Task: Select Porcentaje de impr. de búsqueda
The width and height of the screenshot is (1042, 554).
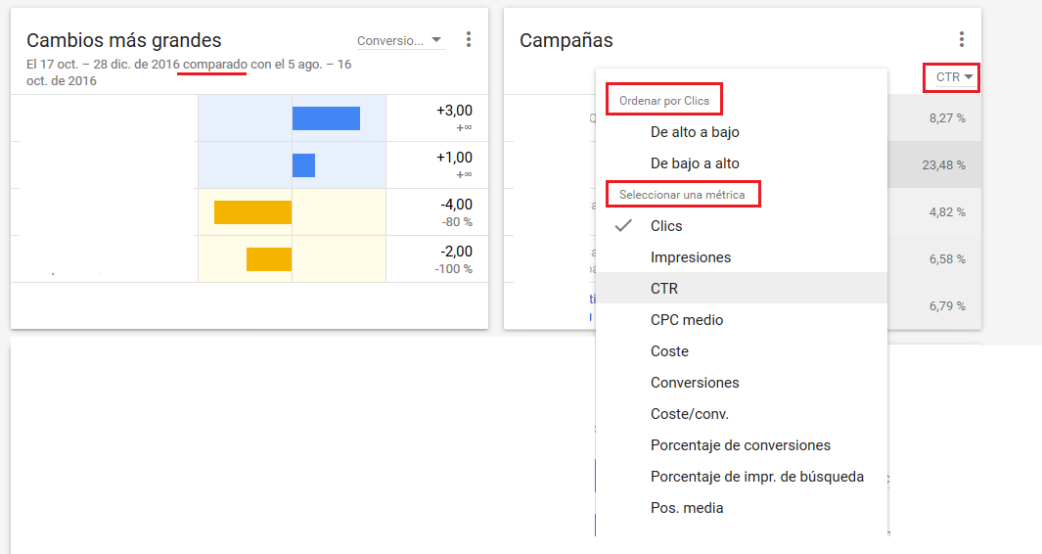Action: coord(756,477)
